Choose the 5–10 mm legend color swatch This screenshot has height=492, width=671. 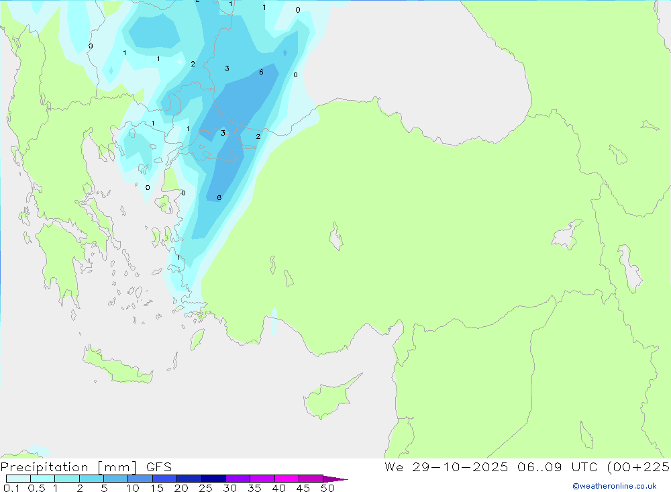[116, 479]
